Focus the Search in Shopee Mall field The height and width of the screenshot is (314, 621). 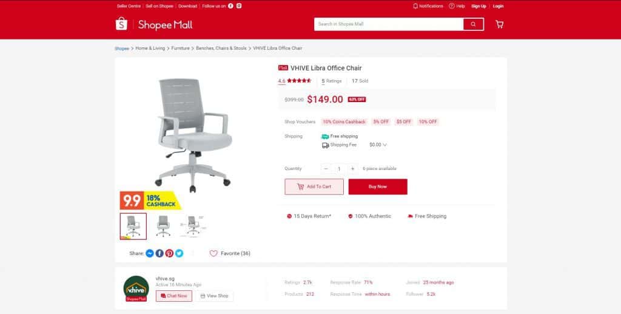(x=389, y=24)
